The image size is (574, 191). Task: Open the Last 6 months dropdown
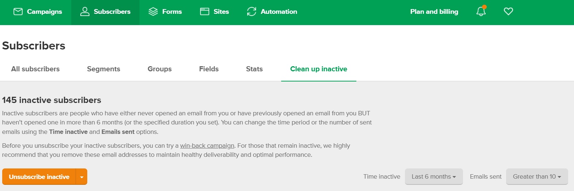tap(434, 176)
